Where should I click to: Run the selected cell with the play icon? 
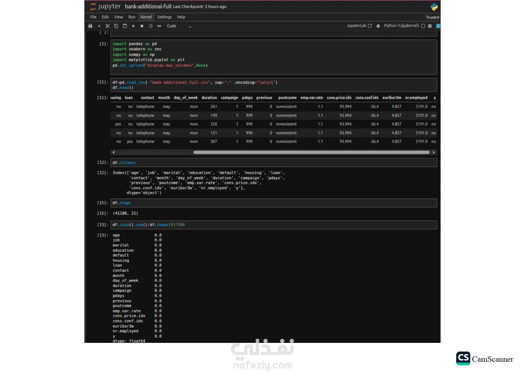tap(133, 26)
